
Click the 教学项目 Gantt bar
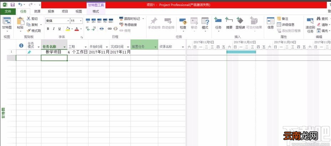coord(241,52)
